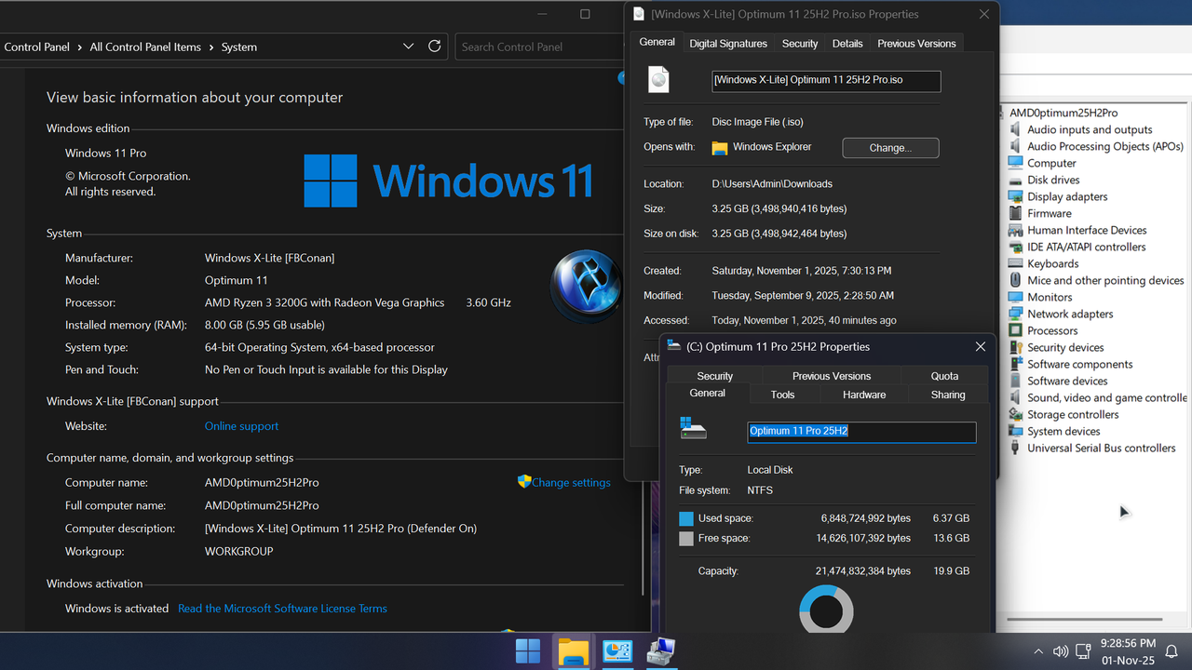Click the Keyboards icon in Device Manager

(x=1015, y=263)
